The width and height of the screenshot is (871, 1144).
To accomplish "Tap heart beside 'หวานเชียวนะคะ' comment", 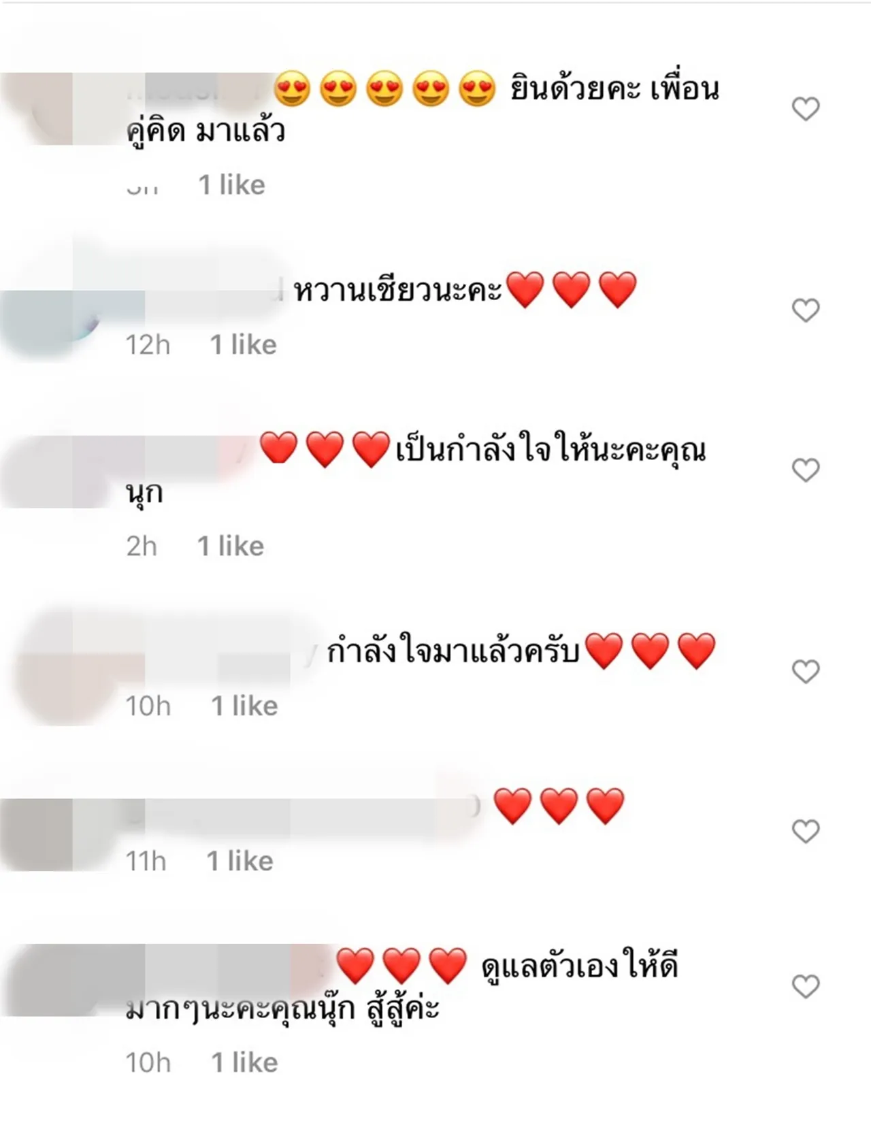I will [806, 310].
